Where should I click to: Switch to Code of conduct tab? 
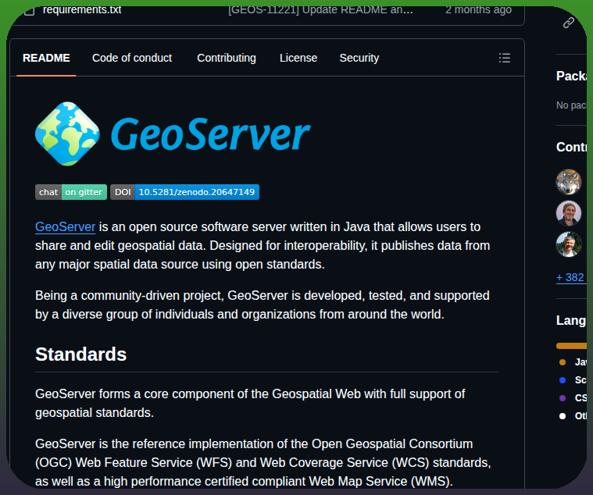(132, 58)
